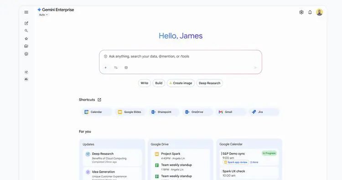Viewport: 342px width, 180px height.
Task: Click the 'For you' section label
Action: (x=85, y=132)
